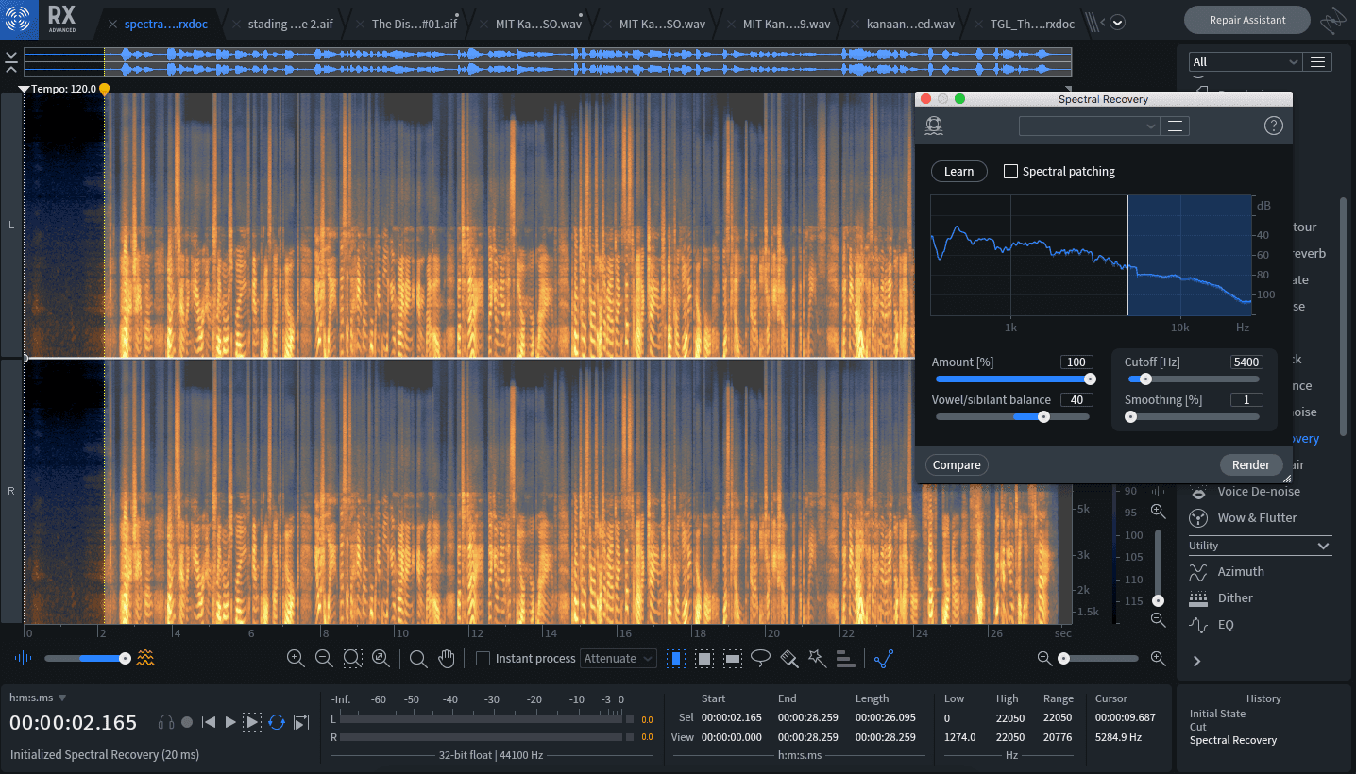Select the Frequency selection tool
The image size is (1356, 774).
click(x=733, y=659)
